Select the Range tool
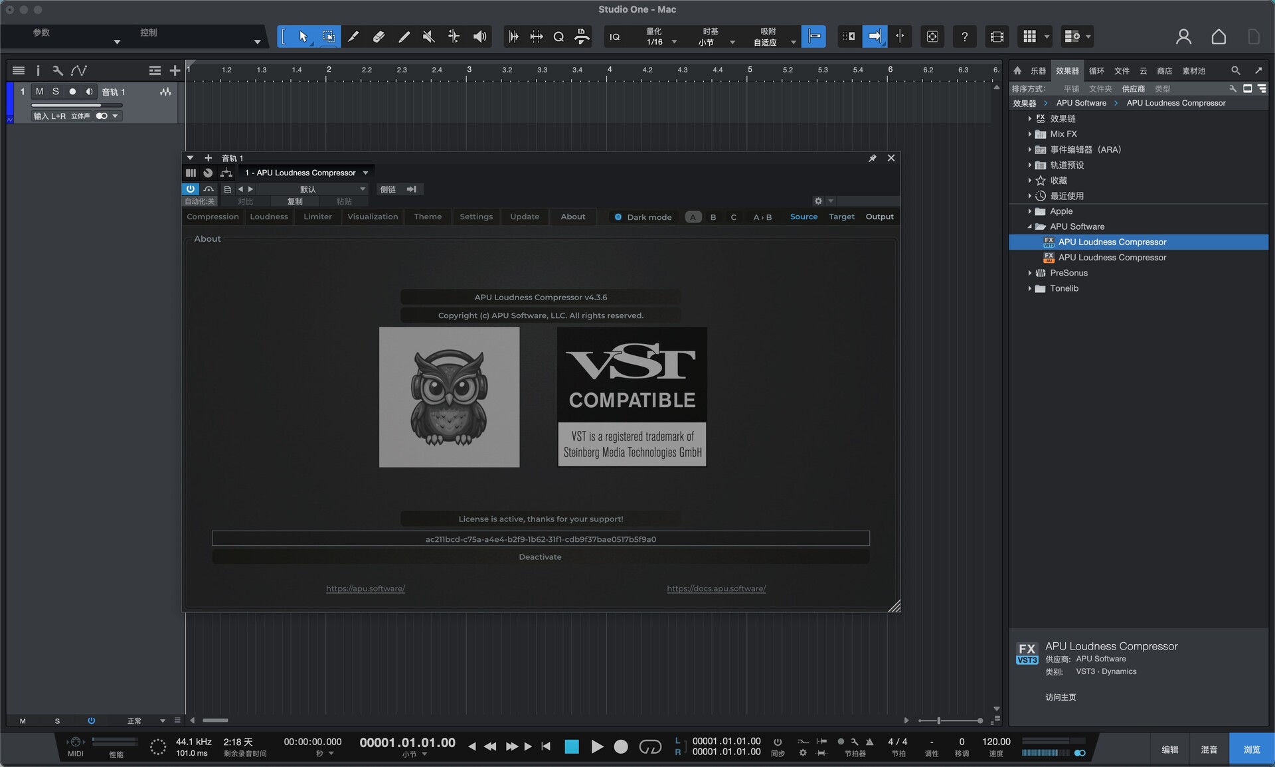 pos(329,37)
